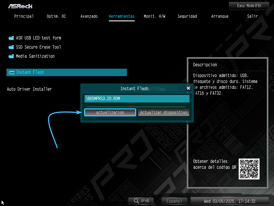Image resolution: width=274 pixels, height=206 pixels.
Task: Open SSD Secure Erase Tool
Action: [39, 47]
